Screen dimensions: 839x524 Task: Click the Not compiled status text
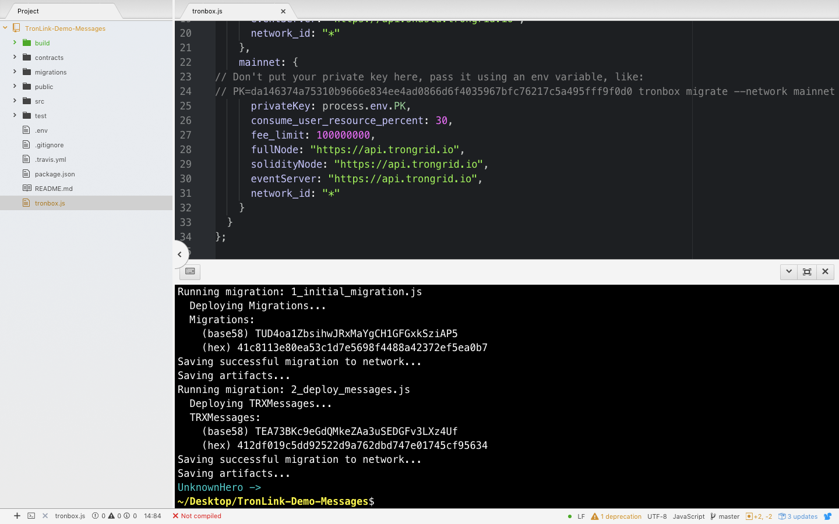(x=201, y=516)
